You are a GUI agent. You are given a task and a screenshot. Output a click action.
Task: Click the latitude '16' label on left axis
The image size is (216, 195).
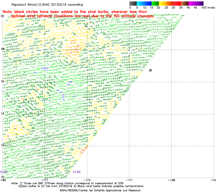coord(2,81)
